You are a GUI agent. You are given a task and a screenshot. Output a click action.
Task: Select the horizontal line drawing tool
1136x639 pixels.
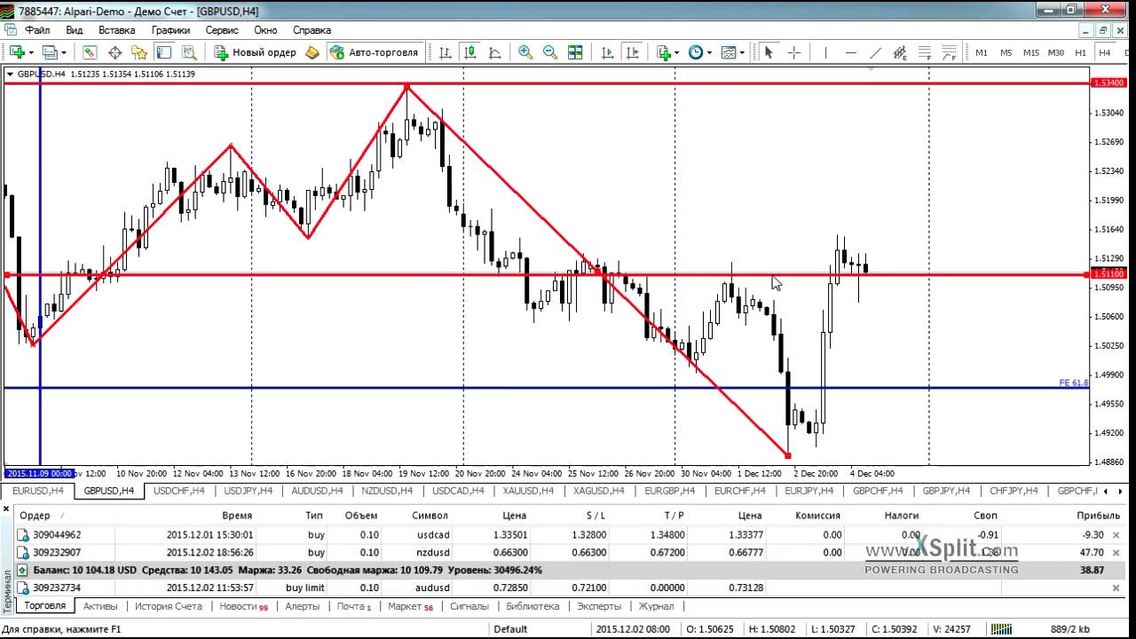pyautogui.click(x=850, y=52)
